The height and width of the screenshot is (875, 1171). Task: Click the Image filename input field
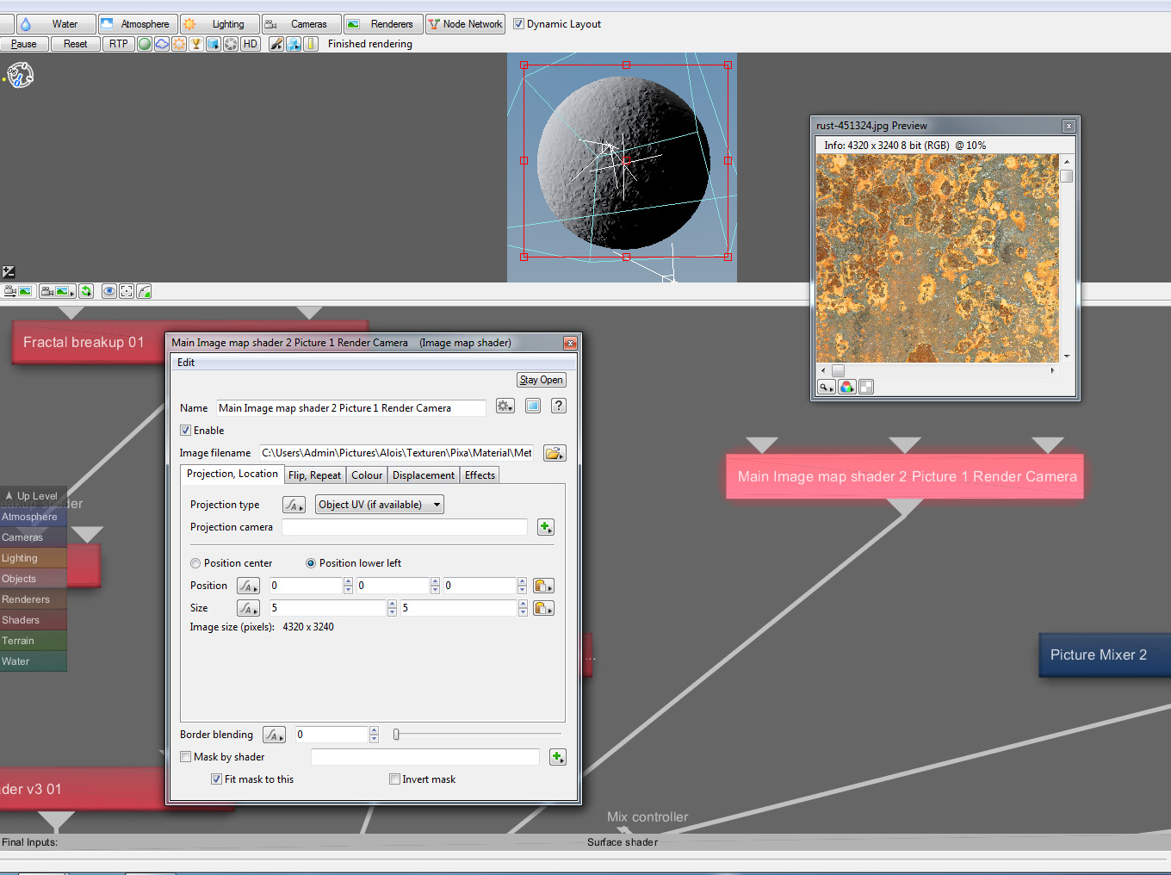tap(396, 453)
